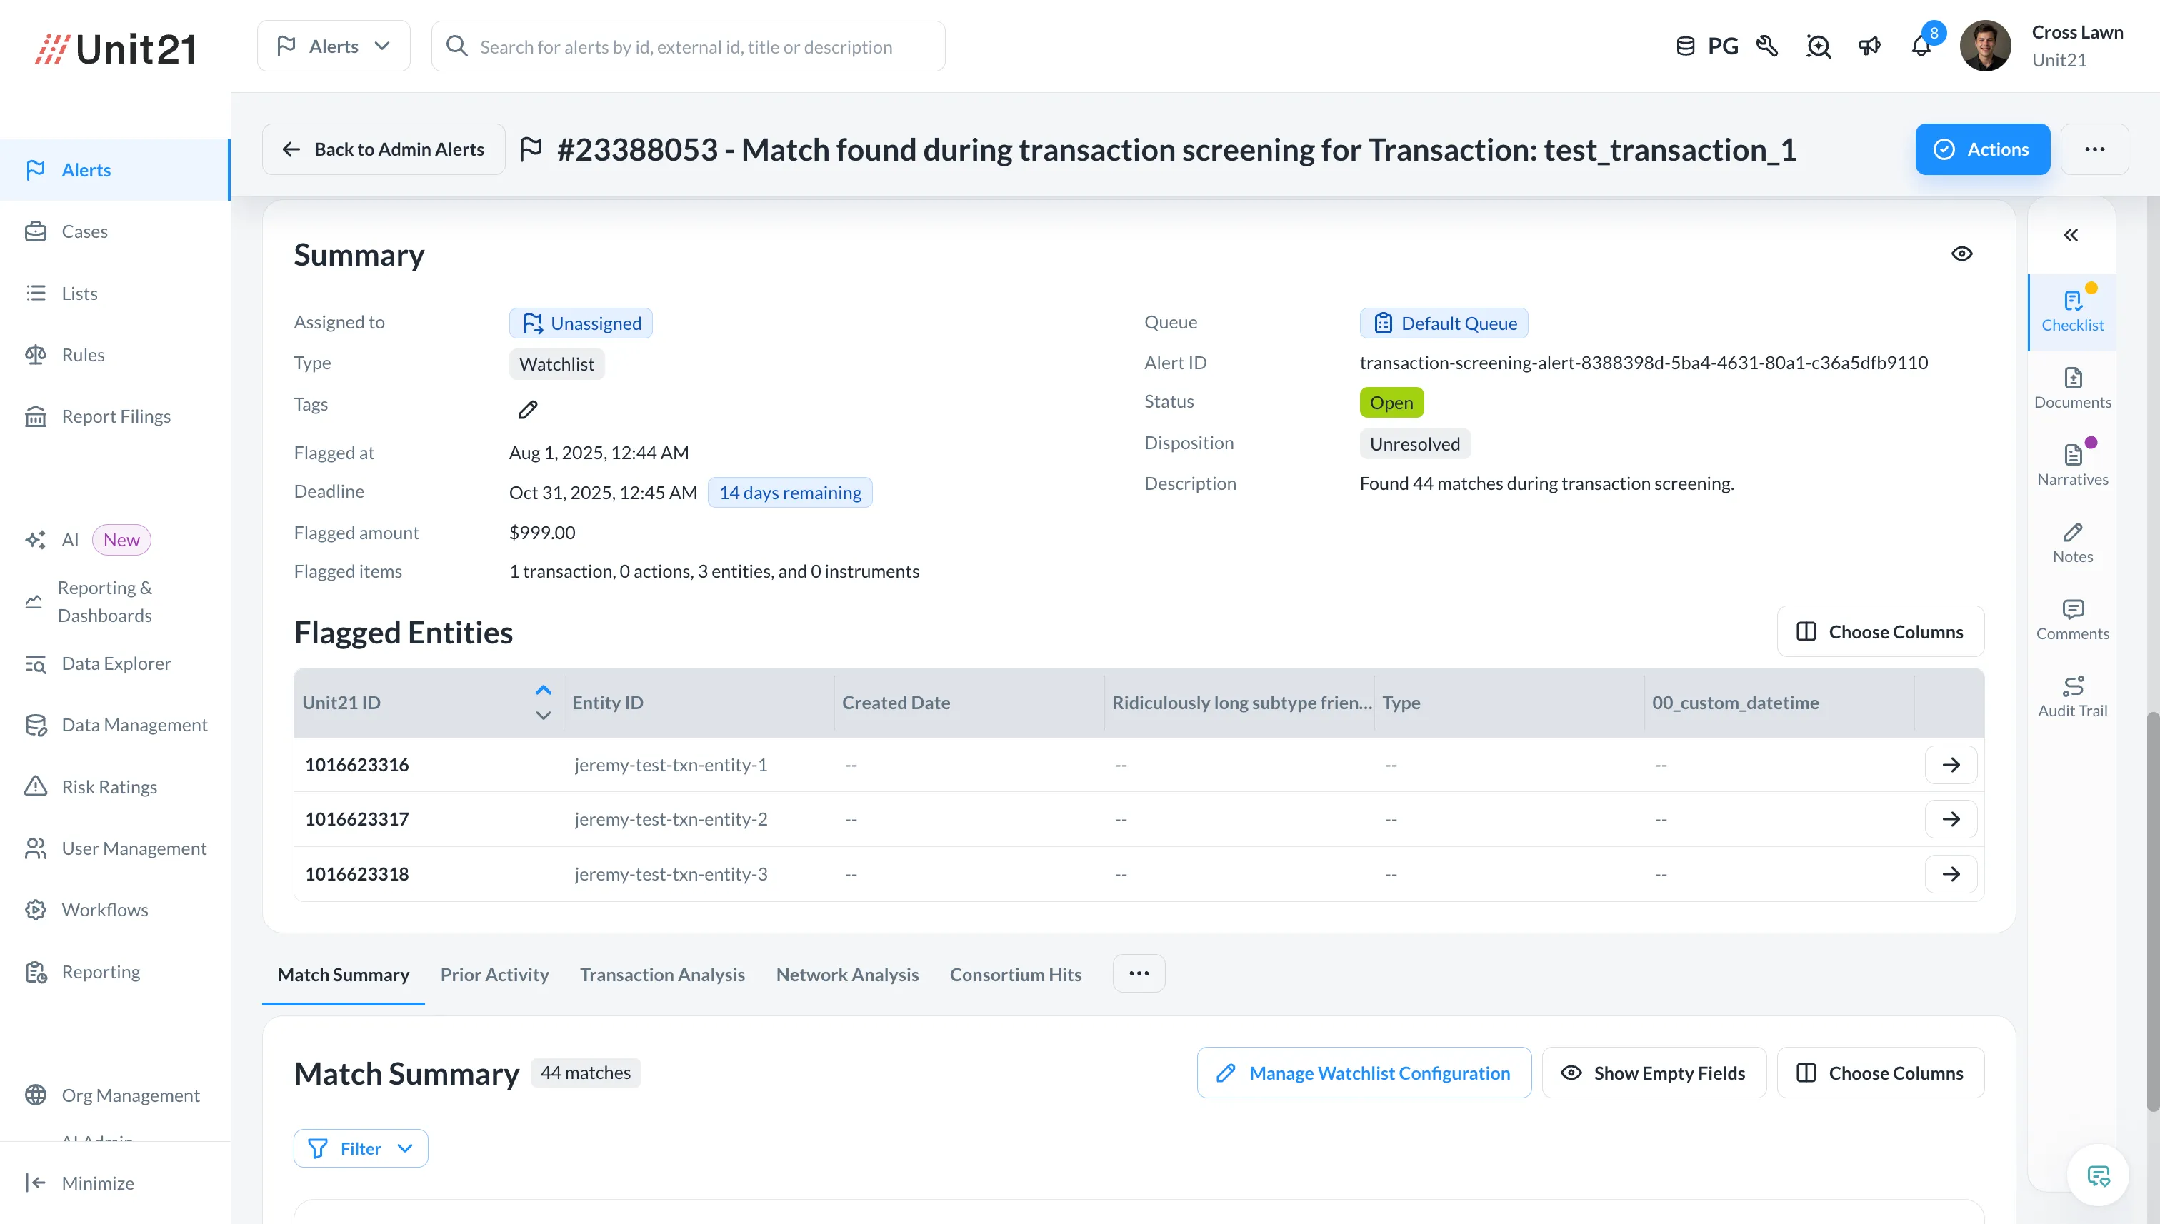Open the Alerts search type dropdown
Image resolution: width=2160 pixels, height=1224 pixels.
[x=334, y=46]
